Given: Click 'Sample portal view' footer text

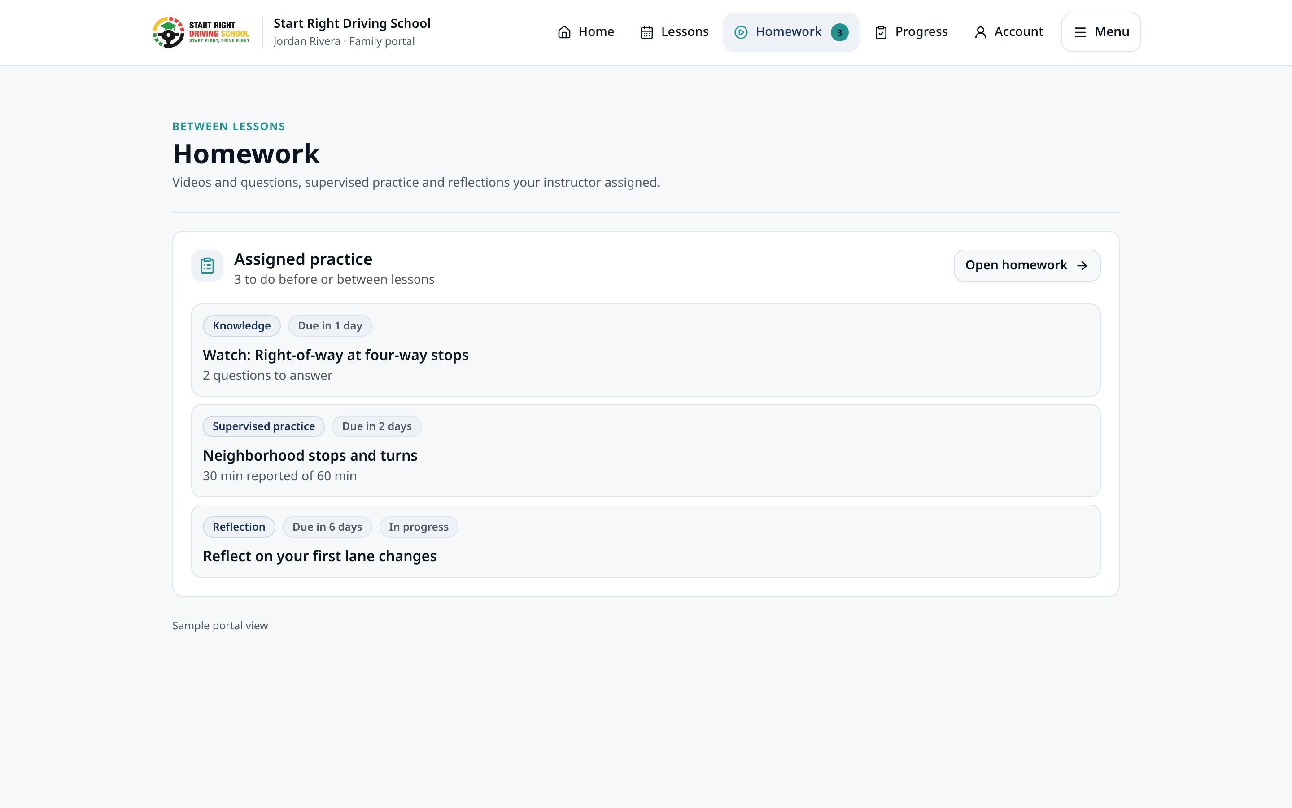Looking at the screenshot, I should coord(220,626).
